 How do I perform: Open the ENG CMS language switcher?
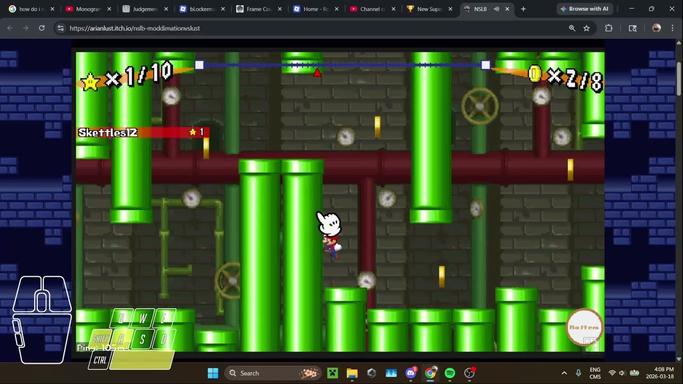(595, 373)
